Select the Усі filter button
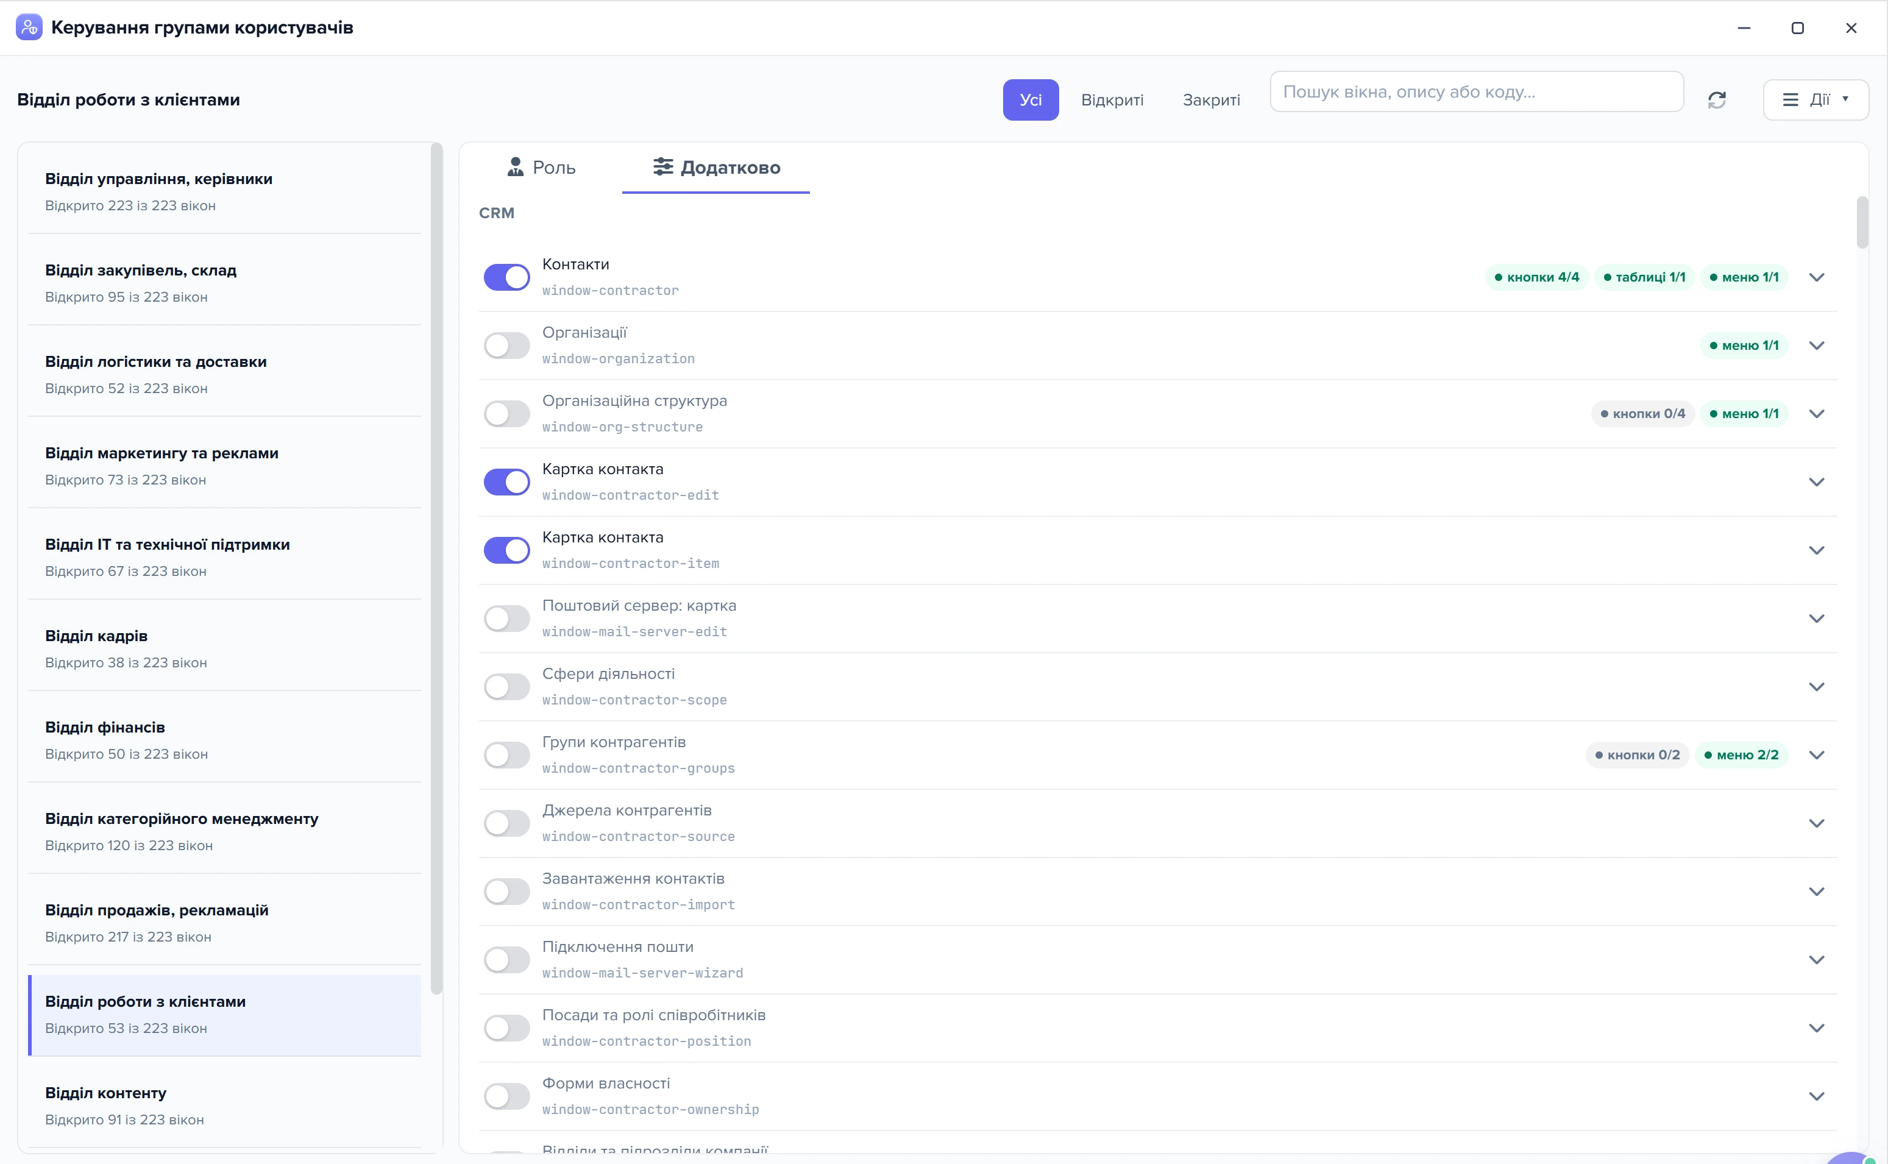 [1031, 100]
